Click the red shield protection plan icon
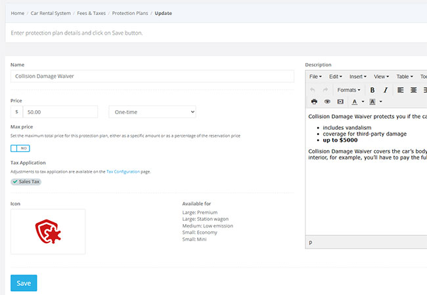 click(48, 231)
